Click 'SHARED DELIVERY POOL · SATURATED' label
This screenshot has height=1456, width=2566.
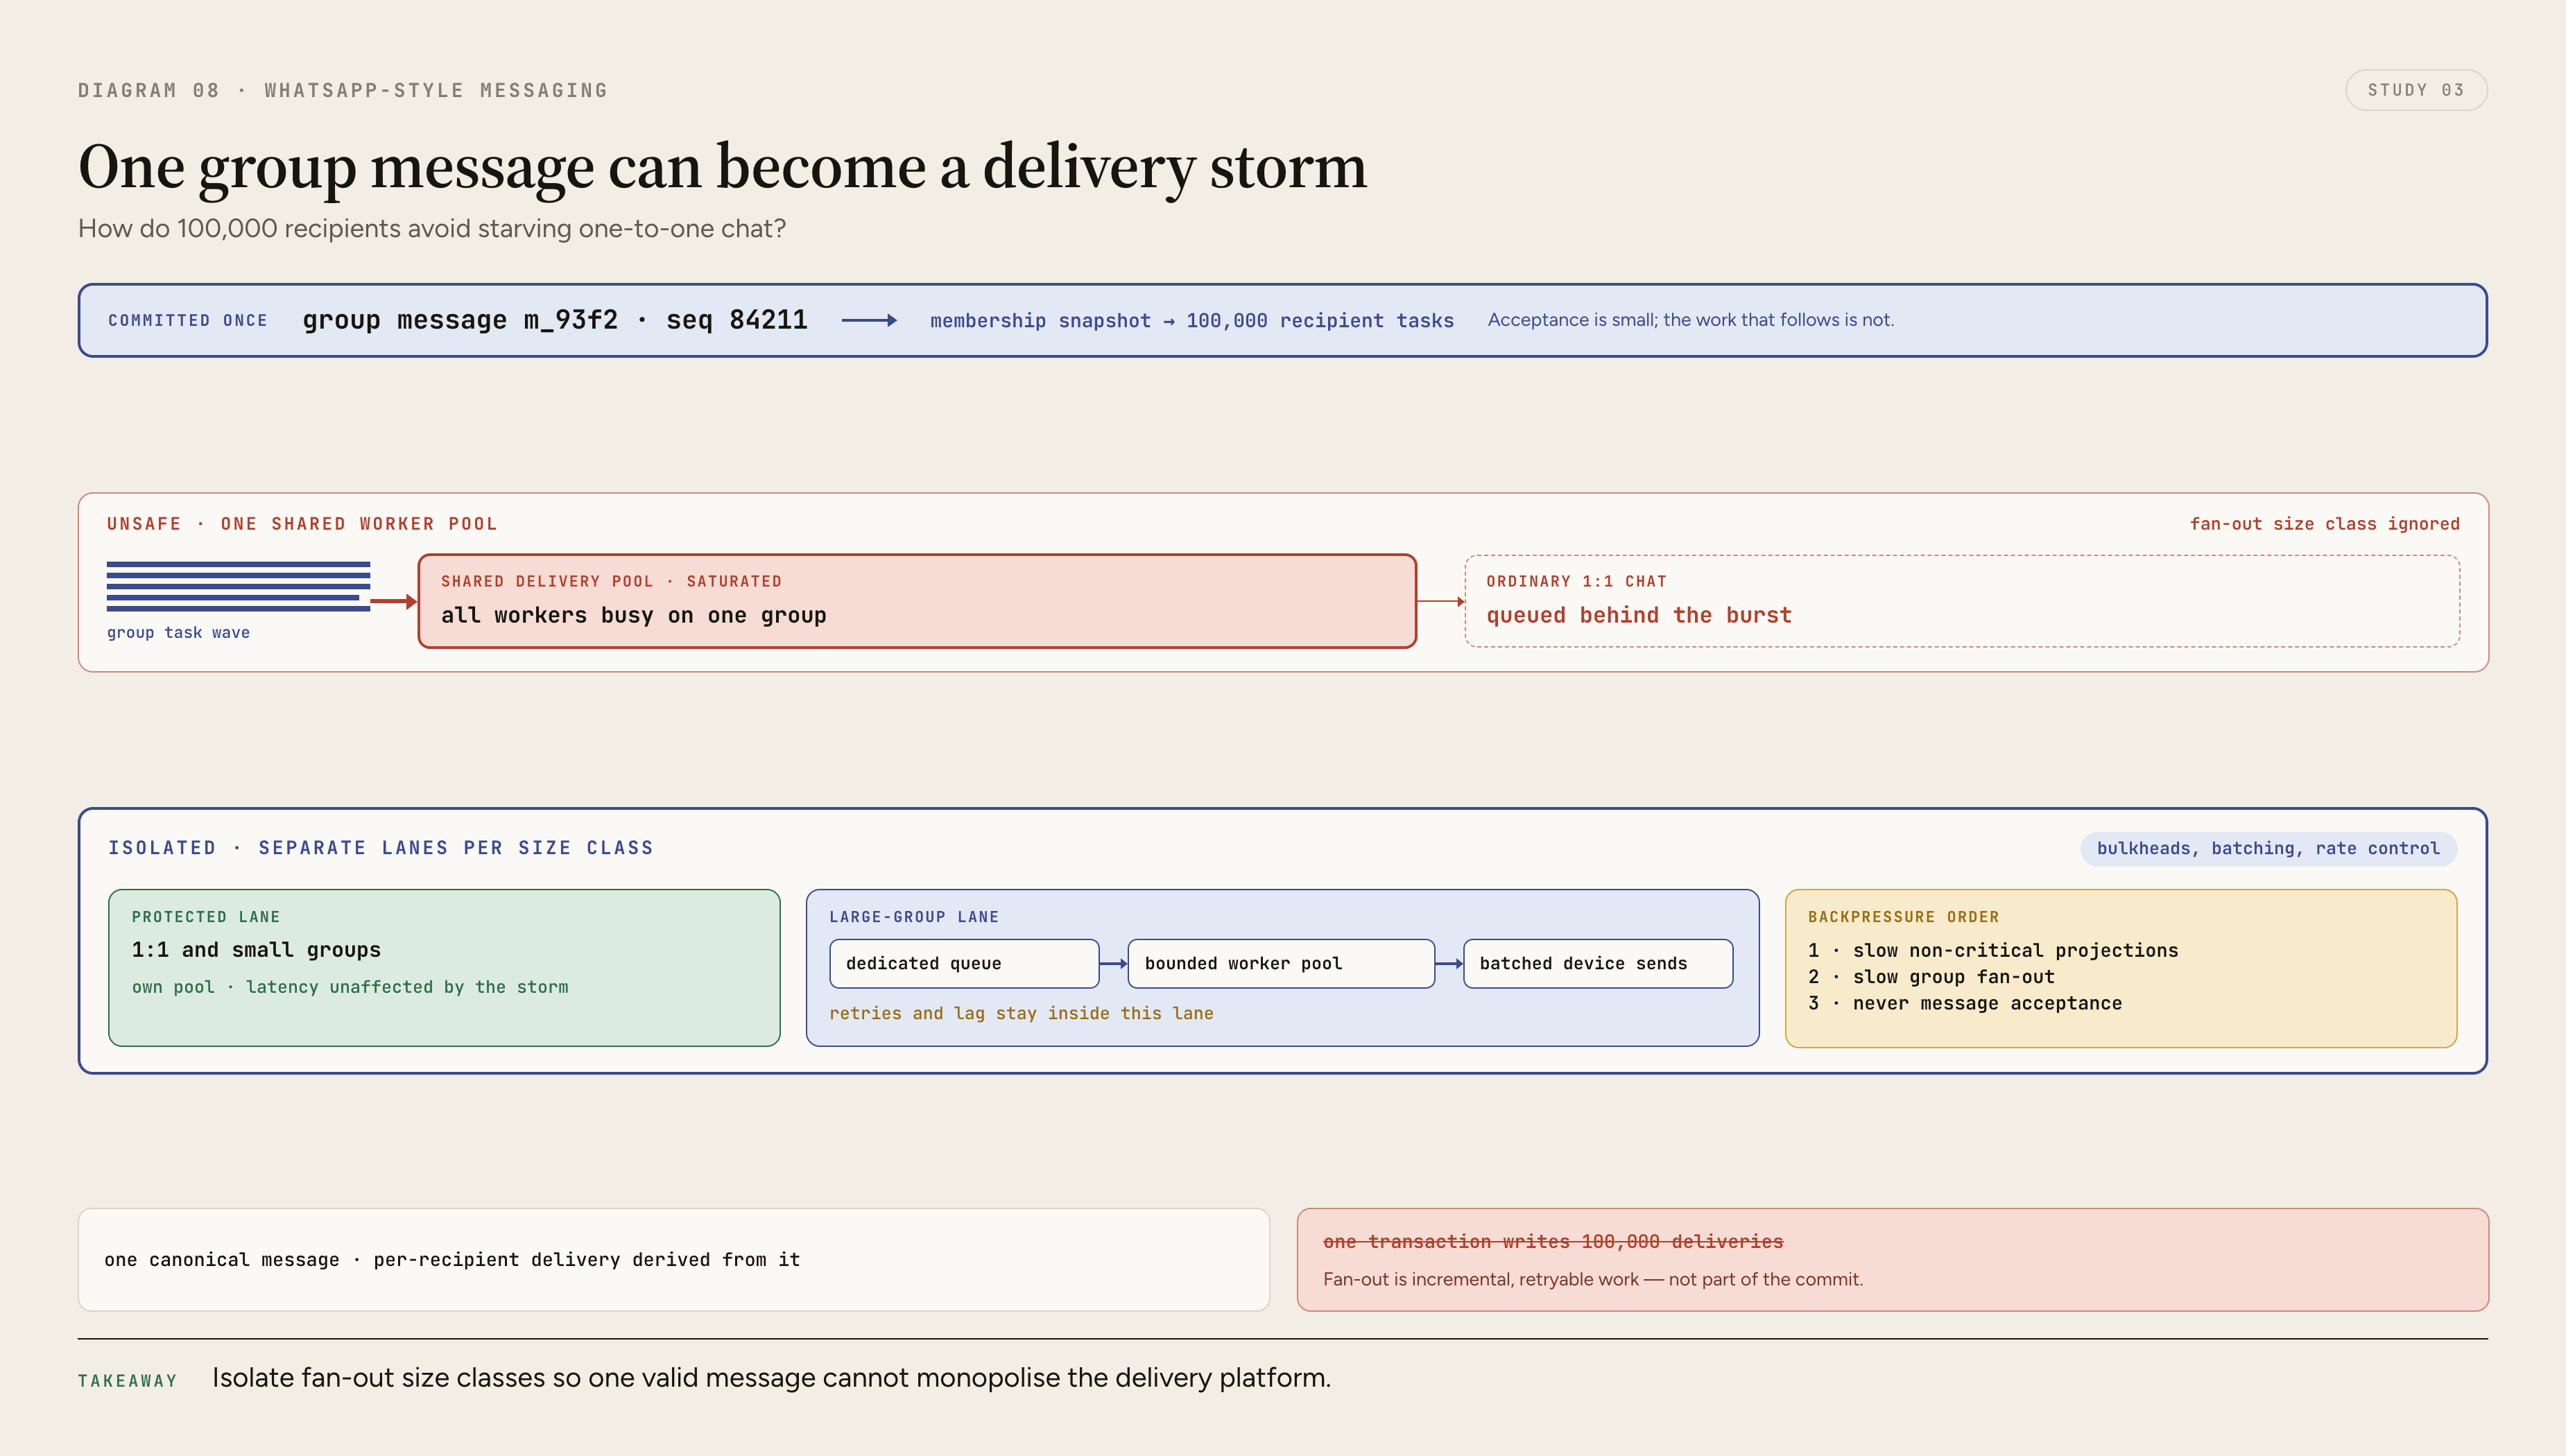pyautogui.click(x=611, y=582)
